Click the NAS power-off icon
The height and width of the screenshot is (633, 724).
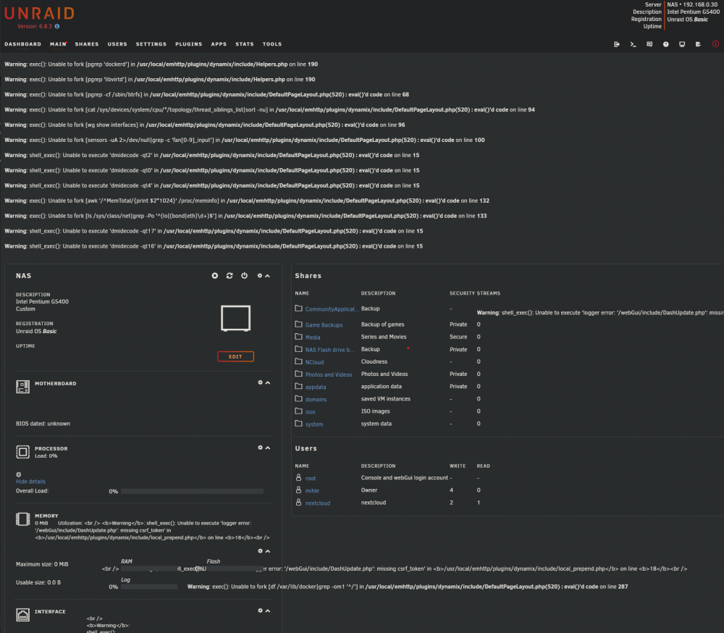pyautogui.click(x=244, y=275)
